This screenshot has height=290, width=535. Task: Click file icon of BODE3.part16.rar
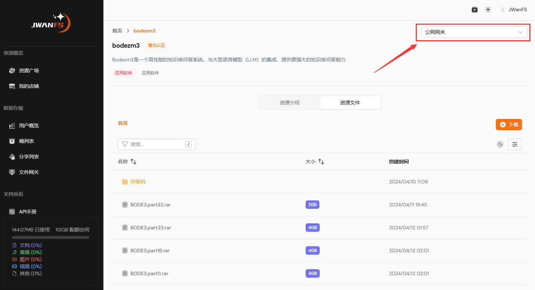[x=125, y=250]
